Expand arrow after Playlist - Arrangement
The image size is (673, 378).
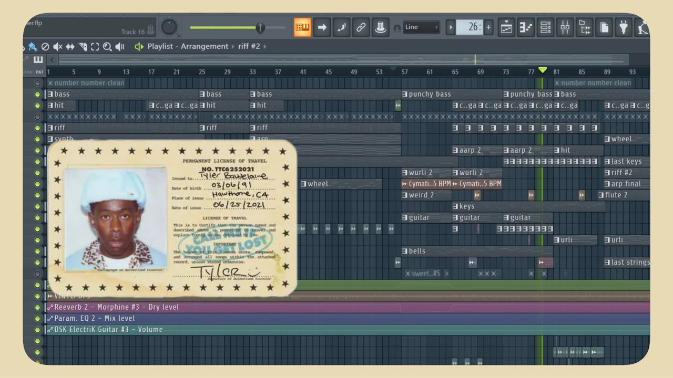pos(233,47)
